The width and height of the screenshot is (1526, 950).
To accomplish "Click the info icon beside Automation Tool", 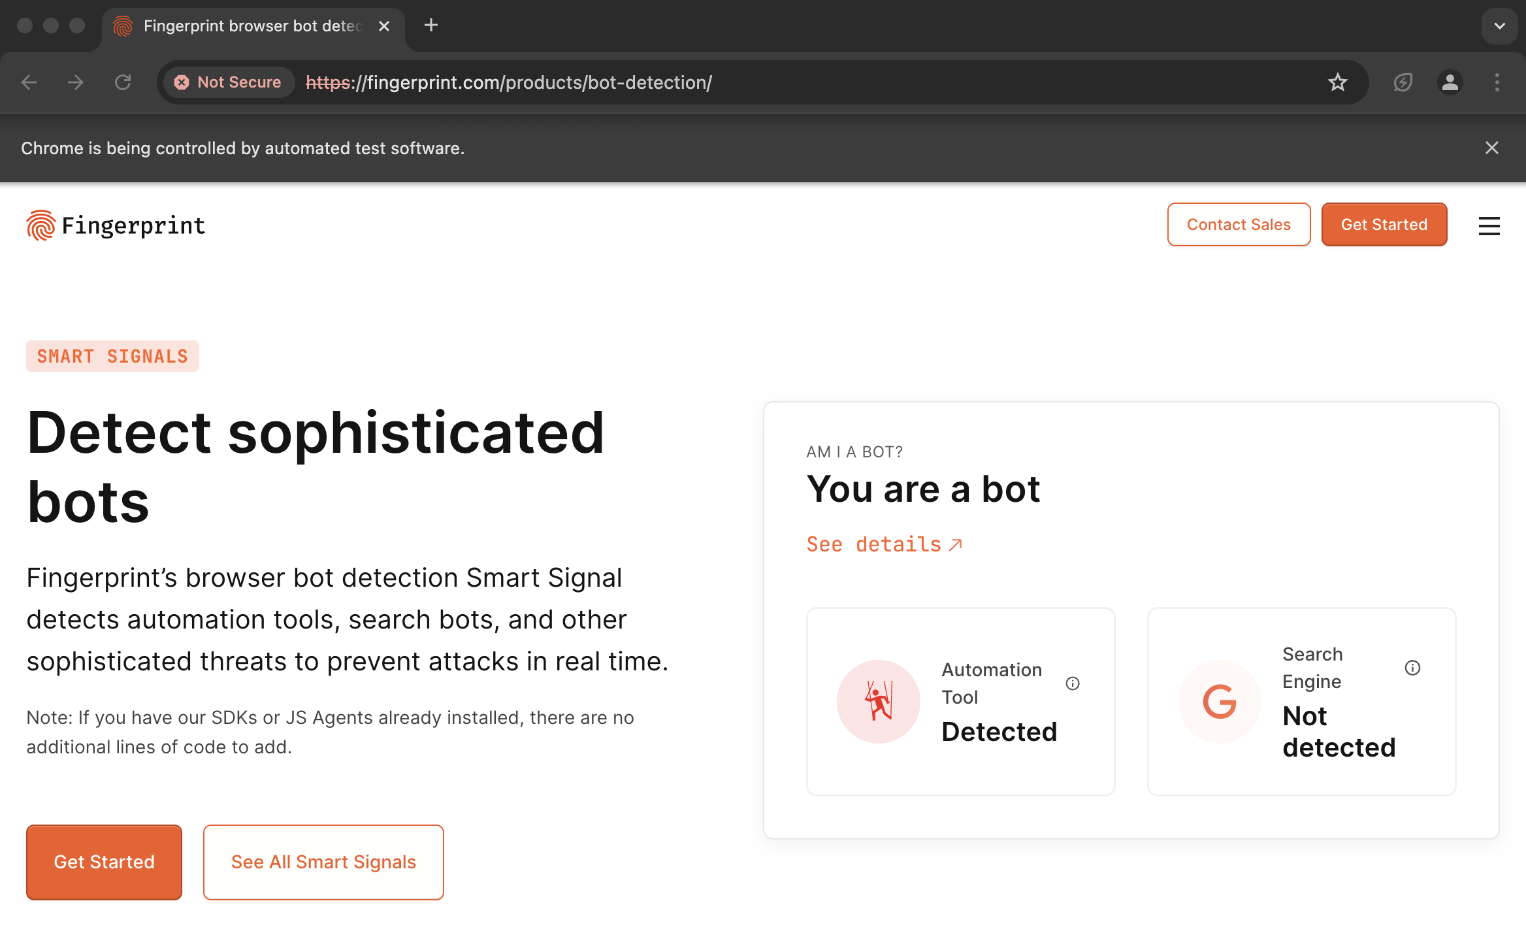I will 1073,683.
